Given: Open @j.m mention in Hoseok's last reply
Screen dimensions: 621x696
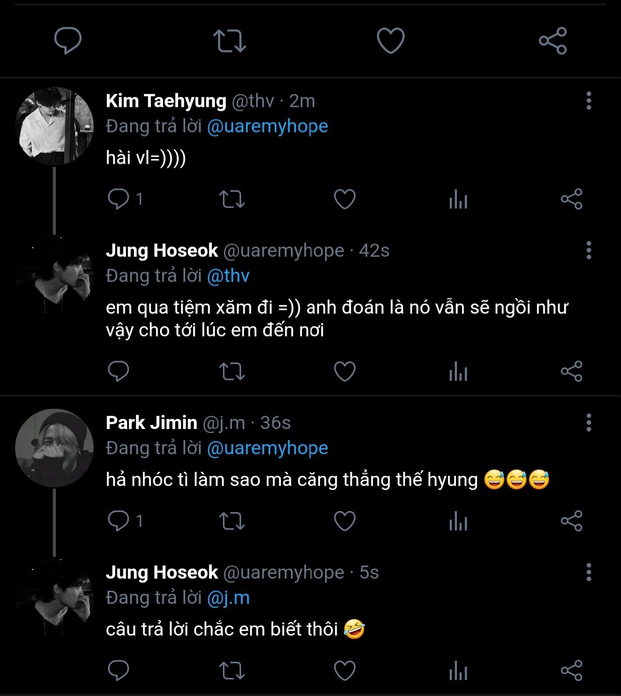Looking at the screenshot, I should [x=228, y=597].
